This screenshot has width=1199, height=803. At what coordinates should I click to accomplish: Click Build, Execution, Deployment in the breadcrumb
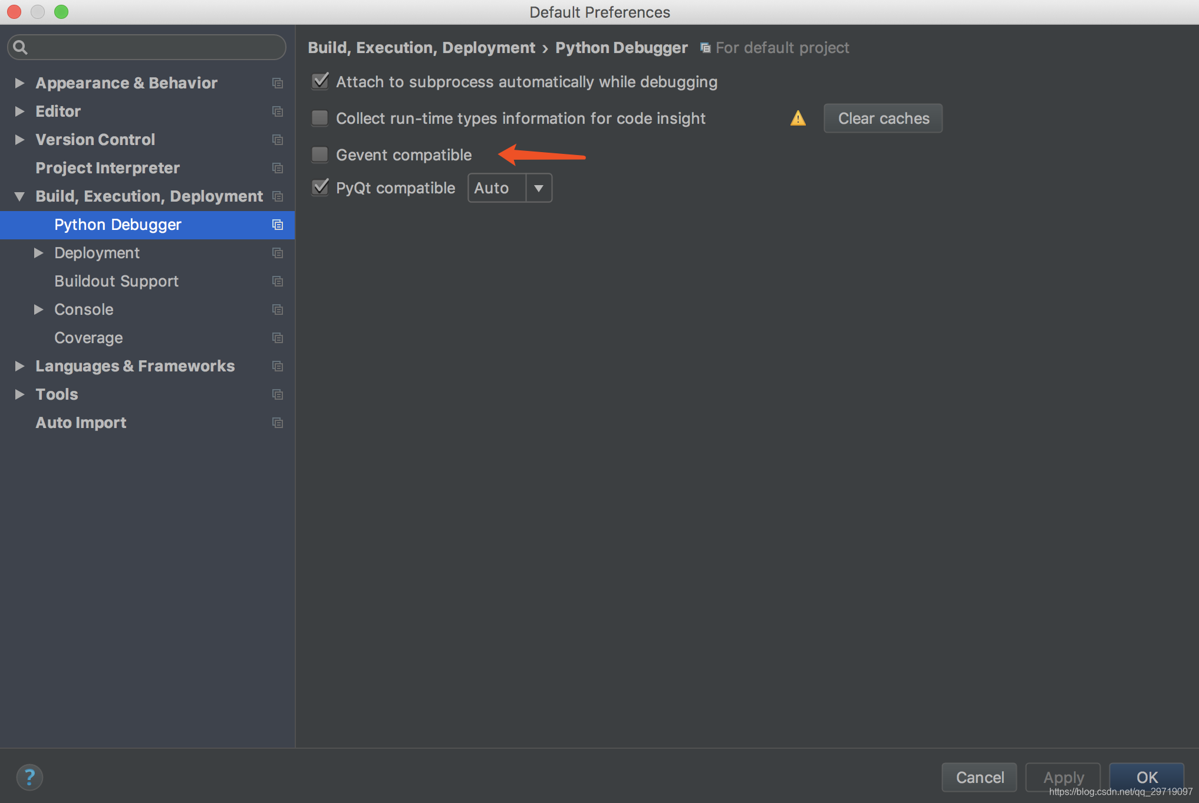pos(421,47)
